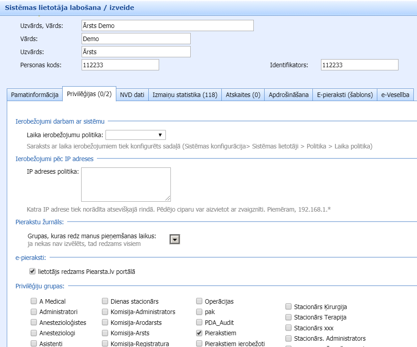Go to the Apdrošināšana tab
The height and width of the screenshot is (347, 417).
(289, 95)
